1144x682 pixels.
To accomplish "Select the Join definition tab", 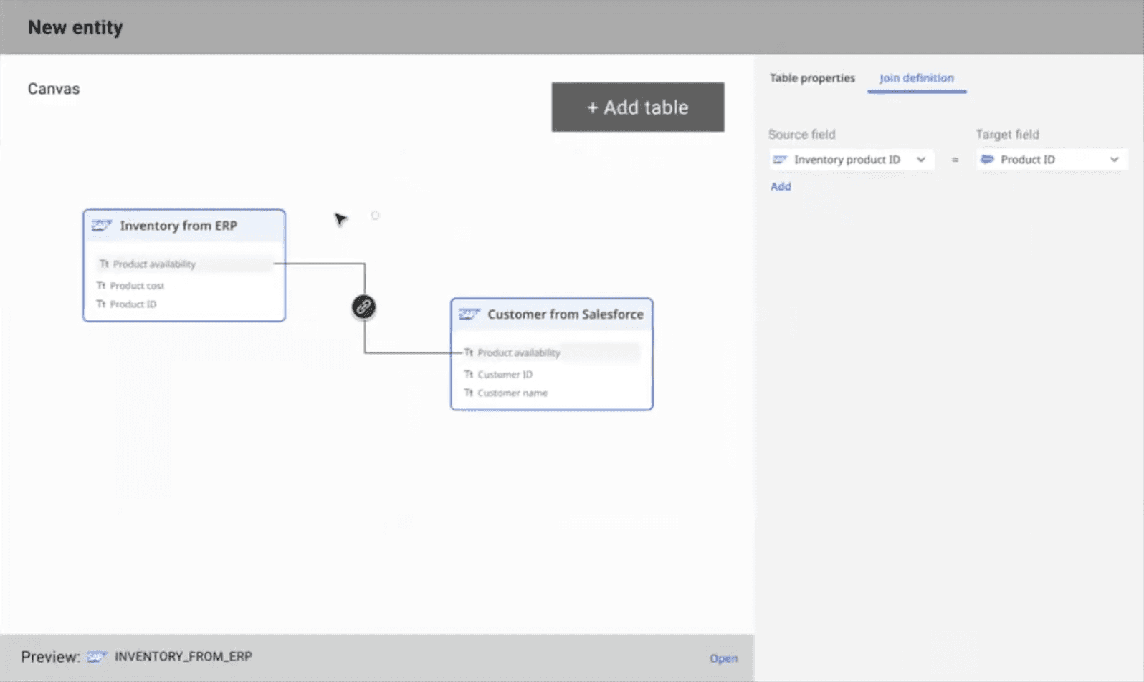I will [x=917, y=77].
